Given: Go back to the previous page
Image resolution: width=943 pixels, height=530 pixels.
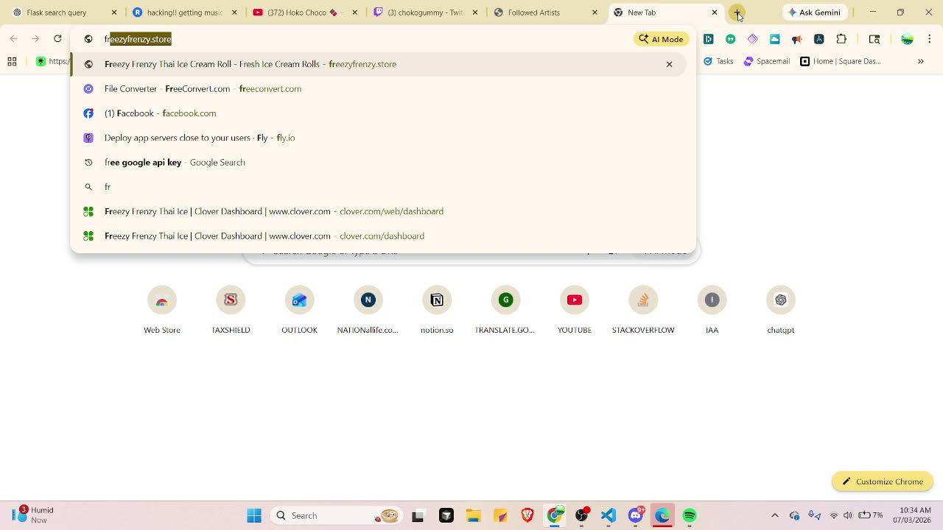Looking at the screenshot, I should point(13,38).
